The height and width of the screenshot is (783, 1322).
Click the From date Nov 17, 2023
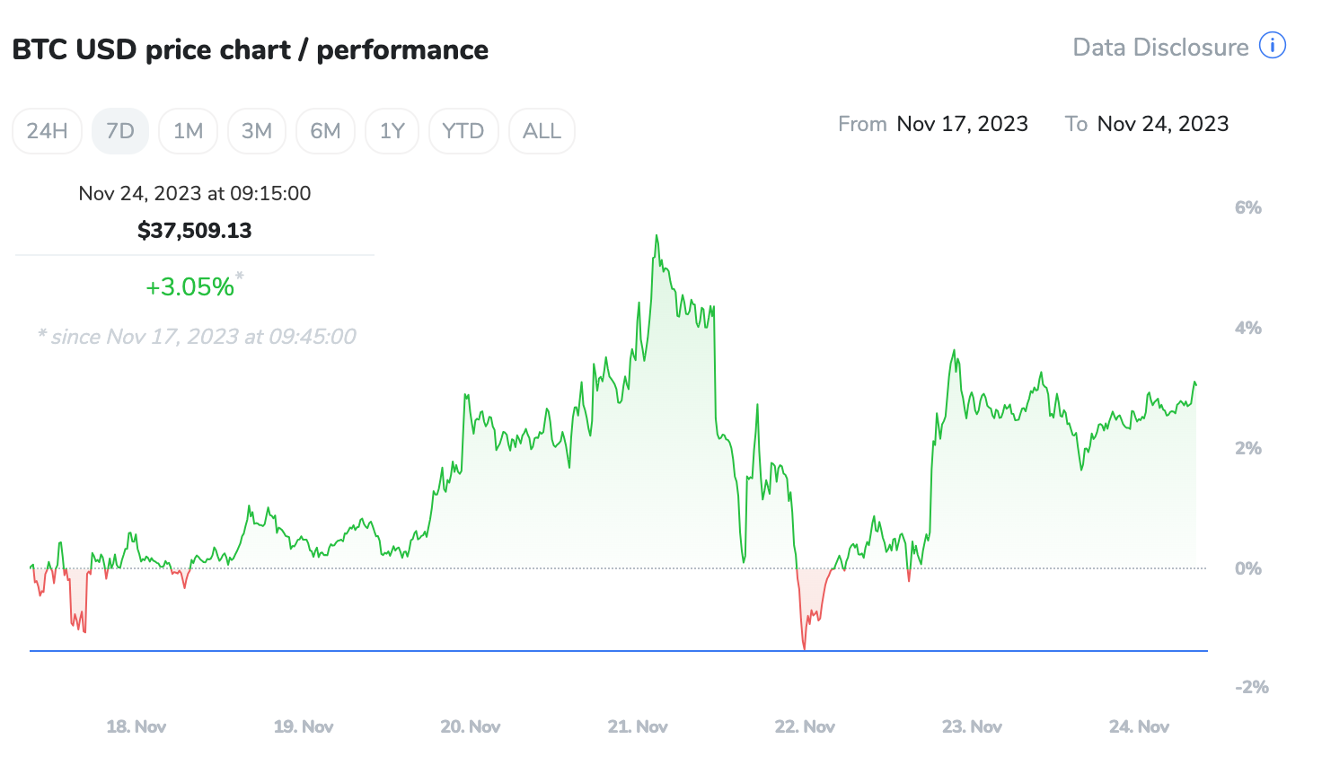[962, 123]
